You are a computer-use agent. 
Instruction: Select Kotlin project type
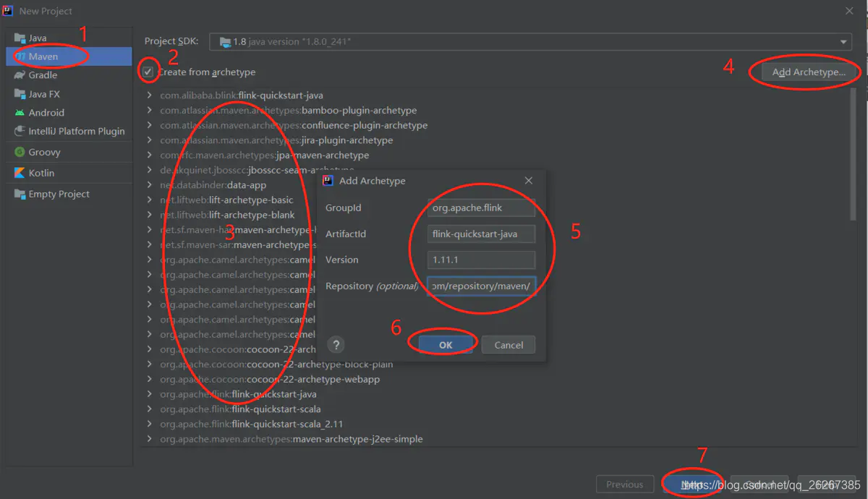[x=69, y=174]
